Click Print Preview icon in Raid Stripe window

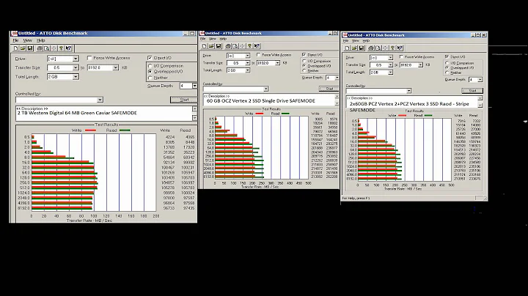click(378, 48)
